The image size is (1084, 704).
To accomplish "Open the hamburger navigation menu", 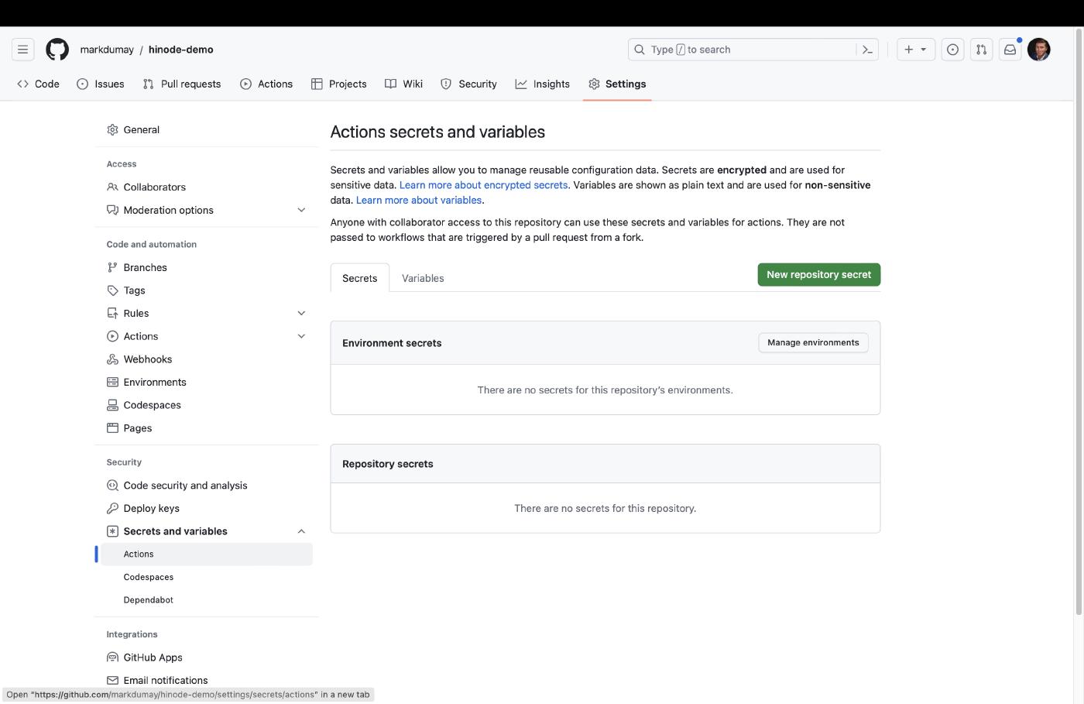I will tap(22, 50).
